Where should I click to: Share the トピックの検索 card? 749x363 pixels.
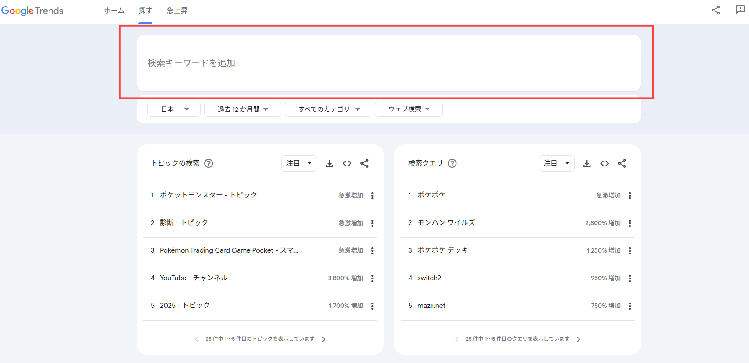tap(364, 163)
